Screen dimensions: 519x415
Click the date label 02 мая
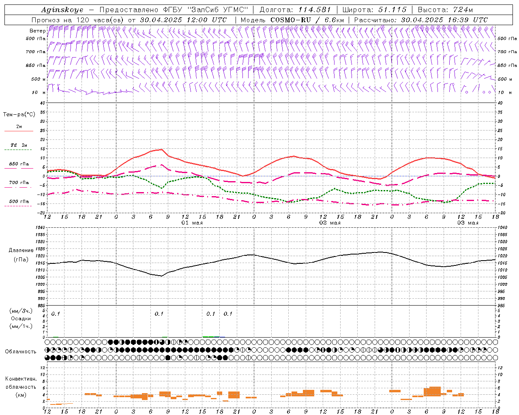pos(330,223)
